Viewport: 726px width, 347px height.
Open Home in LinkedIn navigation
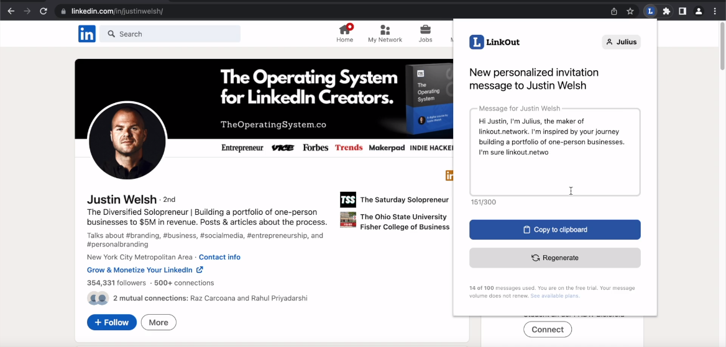345,34
